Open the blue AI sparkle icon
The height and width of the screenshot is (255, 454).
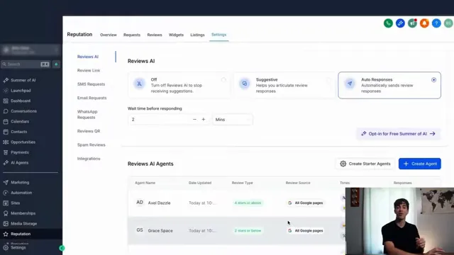400,23
